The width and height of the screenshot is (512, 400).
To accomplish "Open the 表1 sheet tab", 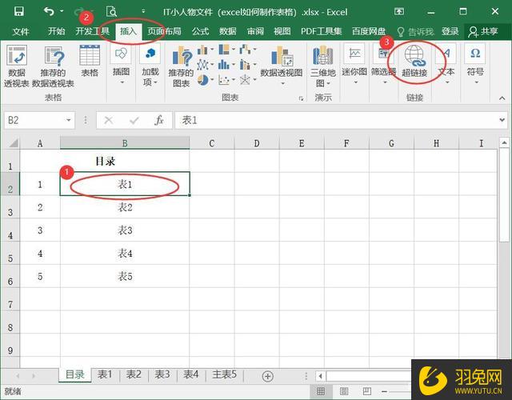I will 105,374.
